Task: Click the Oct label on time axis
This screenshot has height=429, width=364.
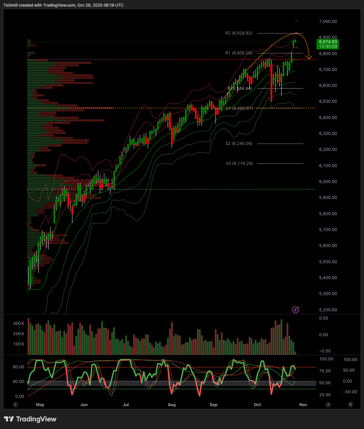Action: click(257, 405)
